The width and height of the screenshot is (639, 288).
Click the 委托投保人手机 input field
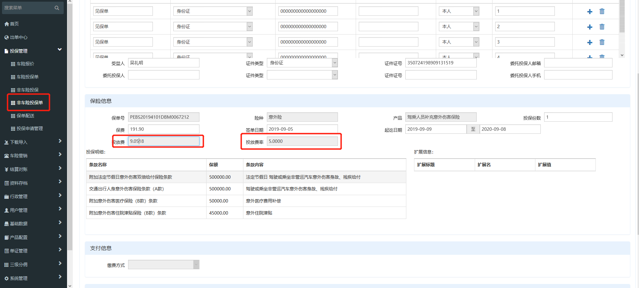pyautogui.click(x=578, y=75)
